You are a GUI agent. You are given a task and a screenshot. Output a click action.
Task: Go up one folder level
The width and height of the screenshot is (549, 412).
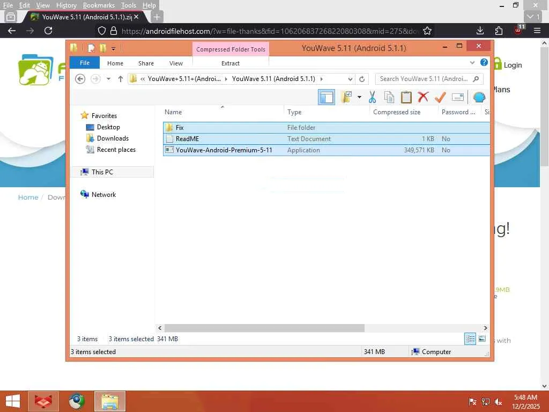121,79
